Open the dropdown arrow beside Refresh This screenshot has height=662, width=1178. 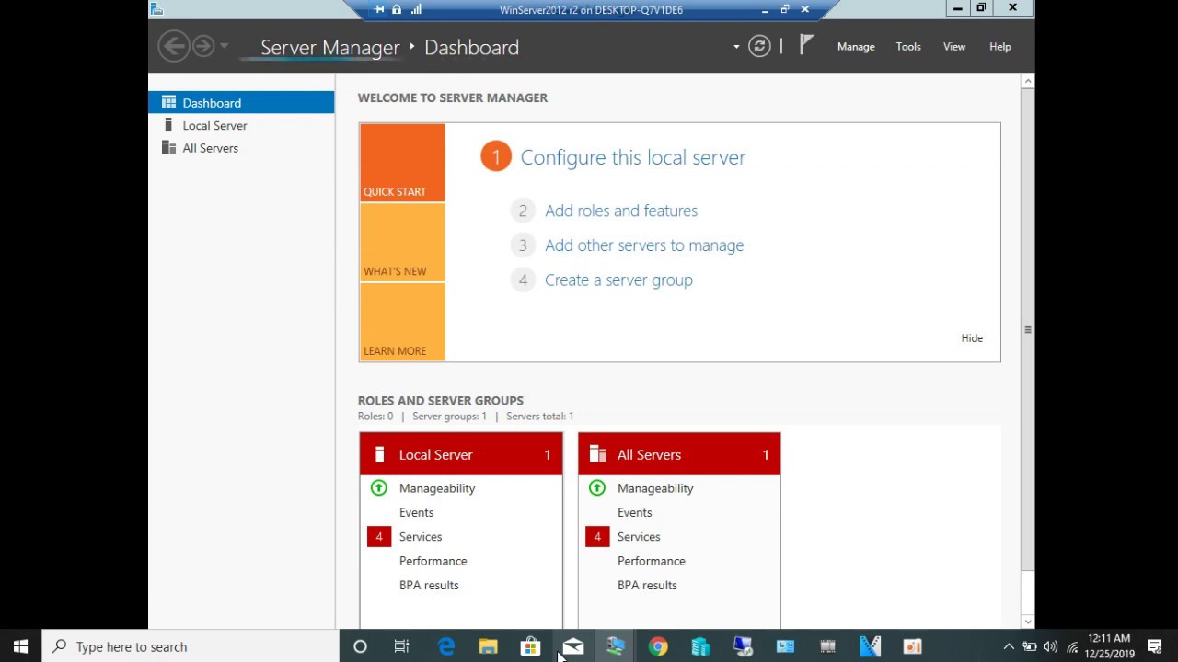pyautogui.click(x=736, y=47)
